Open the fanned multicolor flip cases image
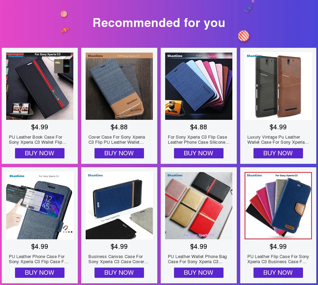Image resolution: width=318 pixels, height=285 pixels. [x=199, y=86]
